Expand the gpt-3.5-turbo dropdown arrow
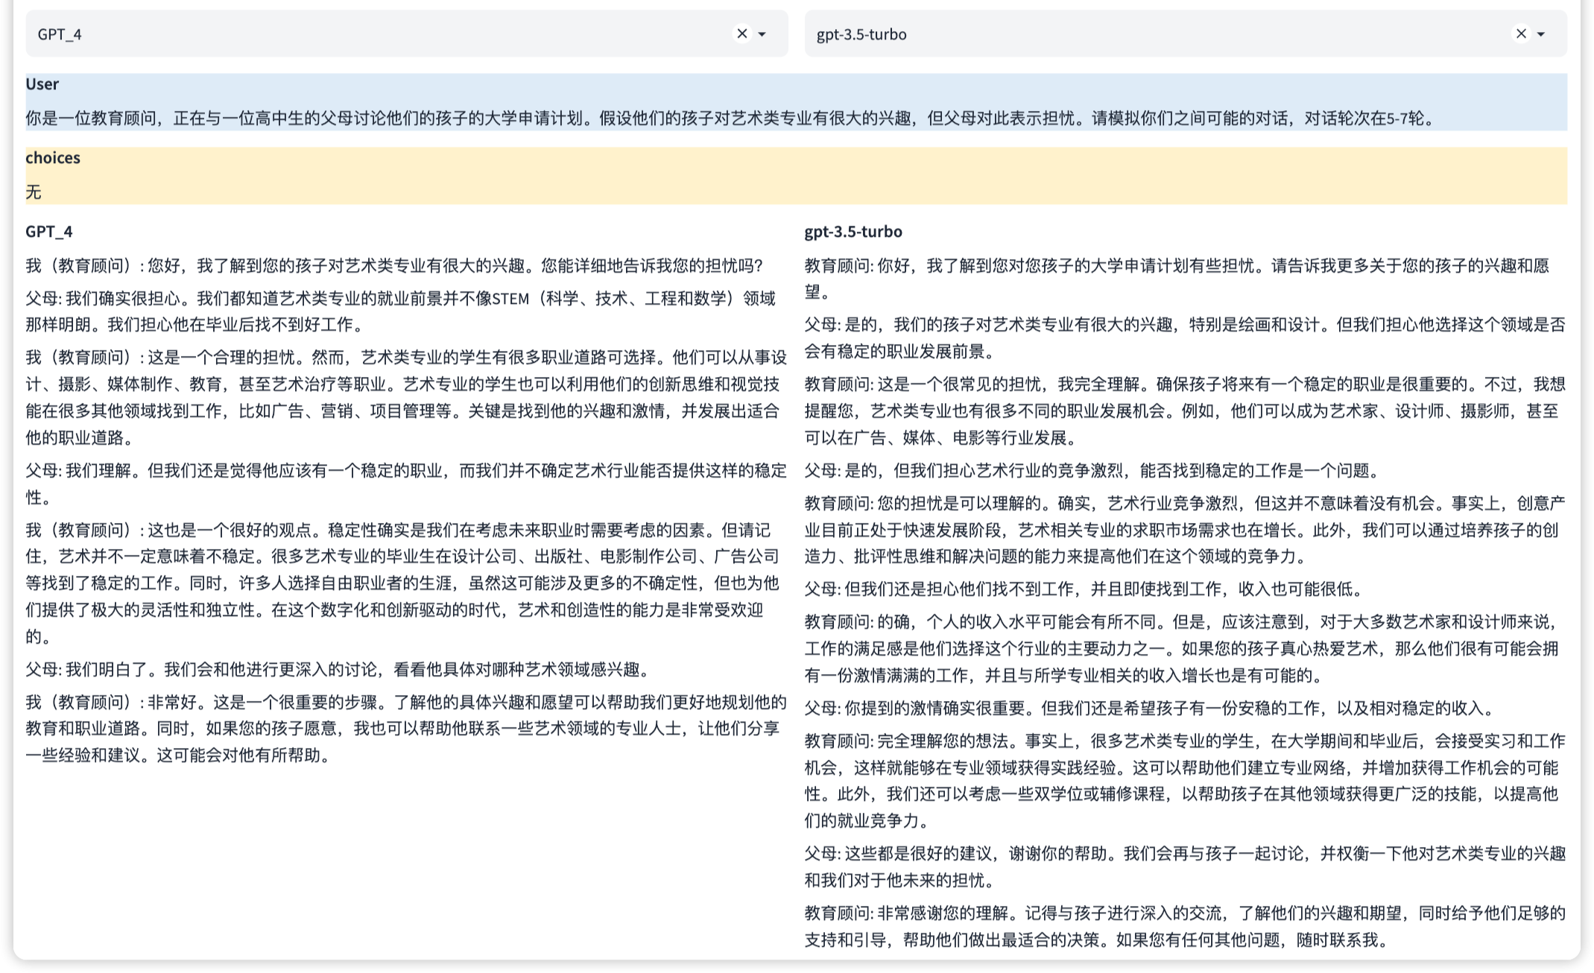The width and height of the screenshot is (1594, 973). tap(1540, 34)
